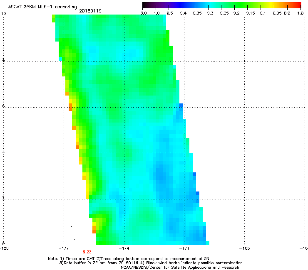This screenshot has height=270, width=308.
Task: Click latitude axis label 2
Action: point(3,198)
